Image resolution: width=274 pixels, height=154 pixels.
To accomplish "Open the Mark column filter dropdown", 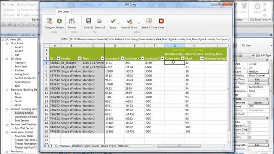I will [202, 58].
